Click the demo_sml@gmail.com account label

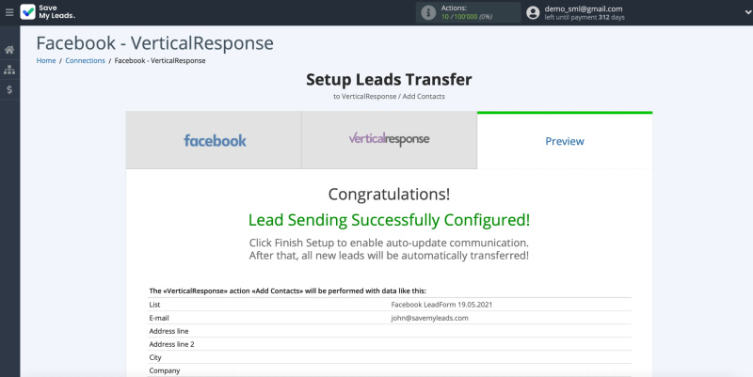[584, 8]
